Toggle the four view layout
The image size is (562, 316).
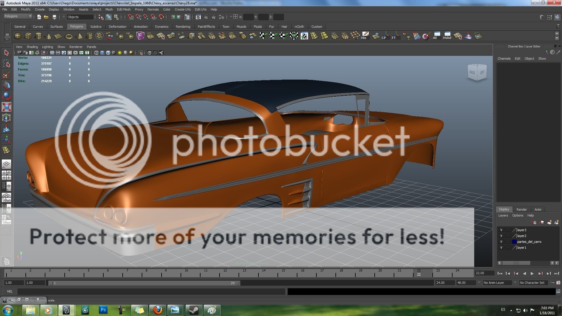[x=6, y=175]
